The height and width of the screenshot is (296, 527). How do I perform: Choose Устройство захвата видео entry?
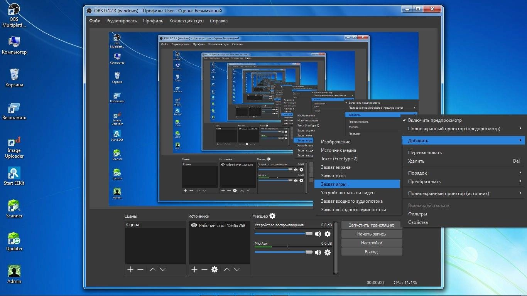click(357, 193)
